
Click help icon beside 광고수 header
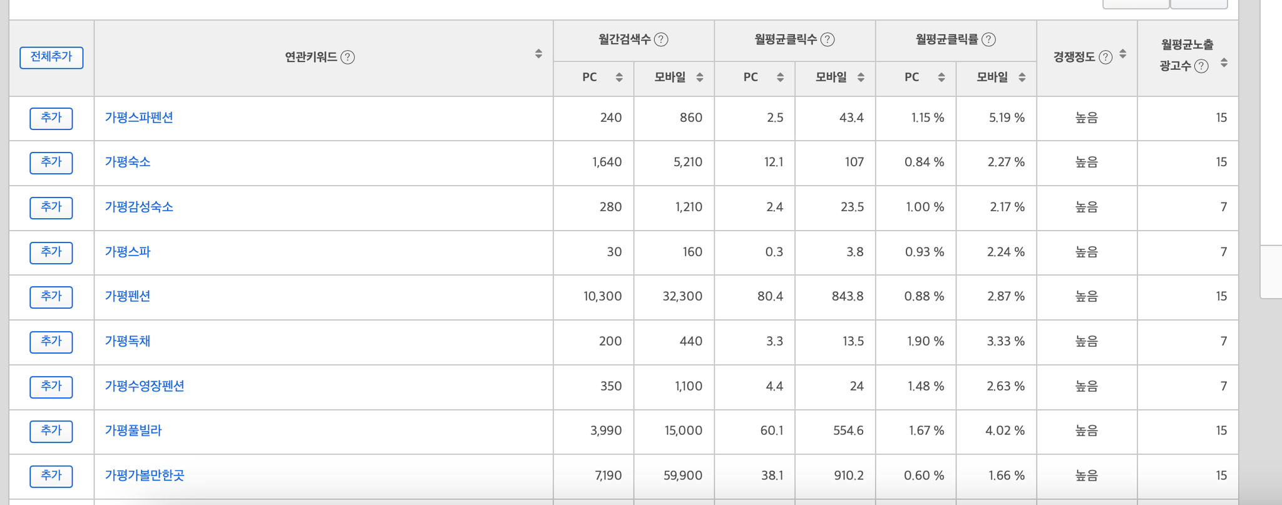[1201, 66]
